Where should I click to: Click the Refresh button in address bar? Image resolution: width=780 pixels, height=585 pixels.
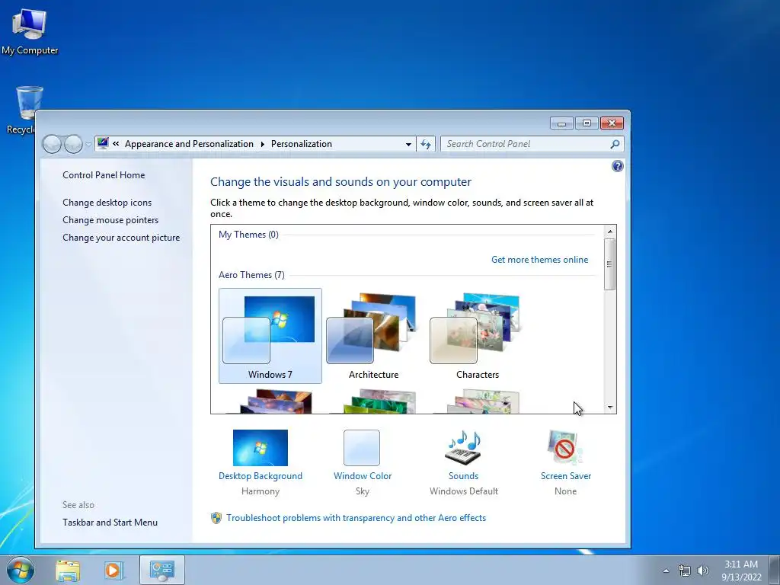pyautogui.click(x=426, y=144)
